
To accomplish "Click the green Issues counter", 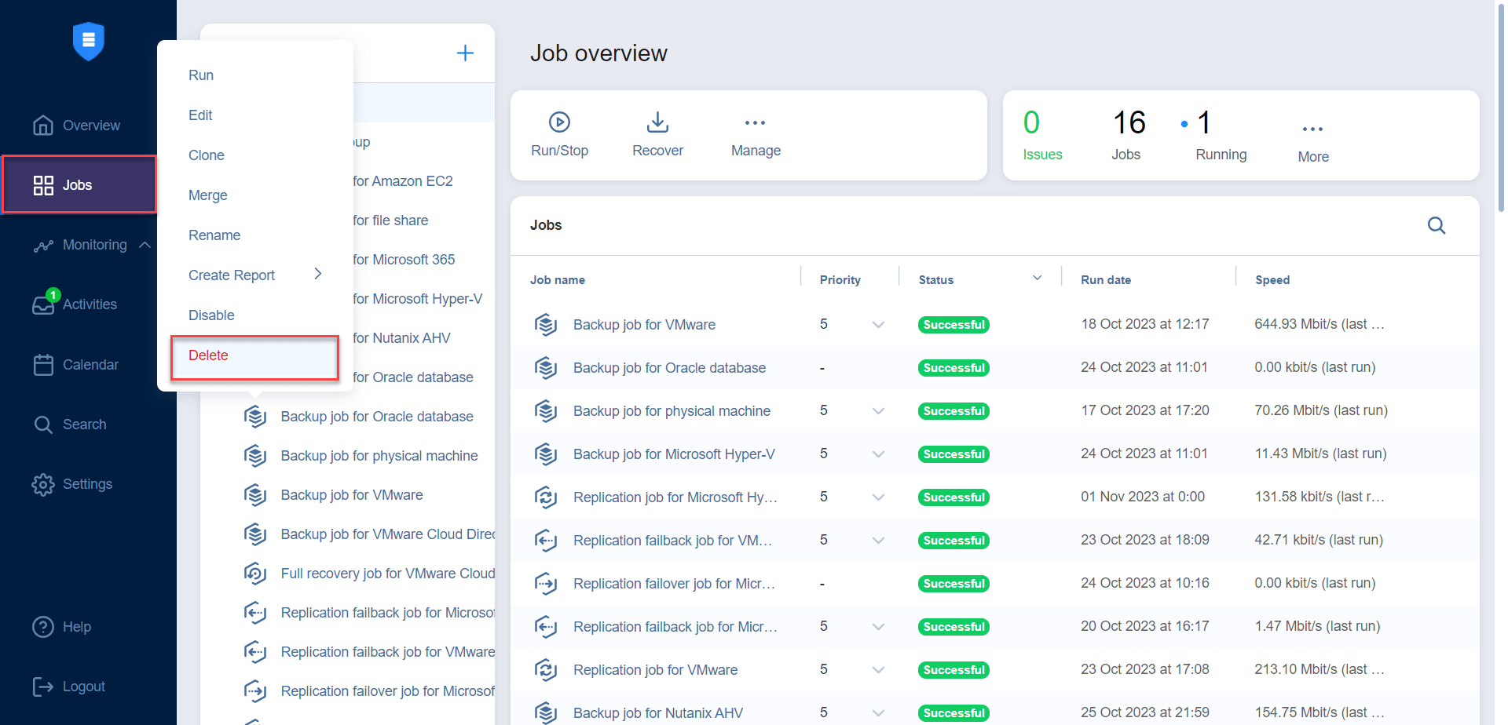I will pos(1032,122).
